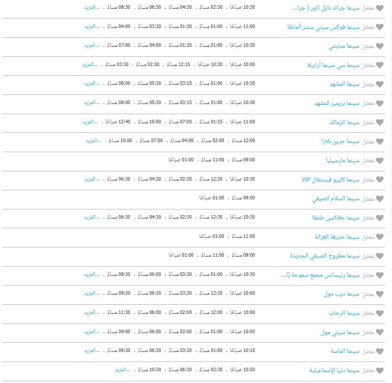The width and height of the screenshot is (392, 383).
Task: Open سينما كايرو فيستفال VIP page
Action: [x=331, y=180]
